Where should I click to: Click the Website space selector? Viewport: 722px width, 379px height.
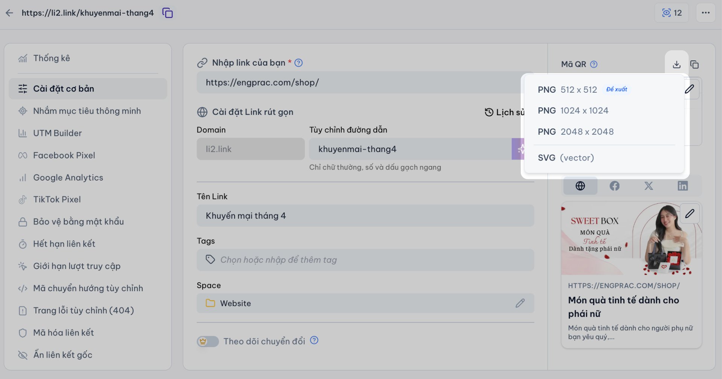(x=365, y=303)
